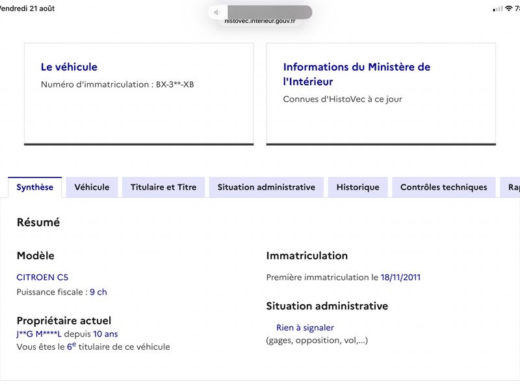Tap the date Vendredi 21 août

pos(27,8)
